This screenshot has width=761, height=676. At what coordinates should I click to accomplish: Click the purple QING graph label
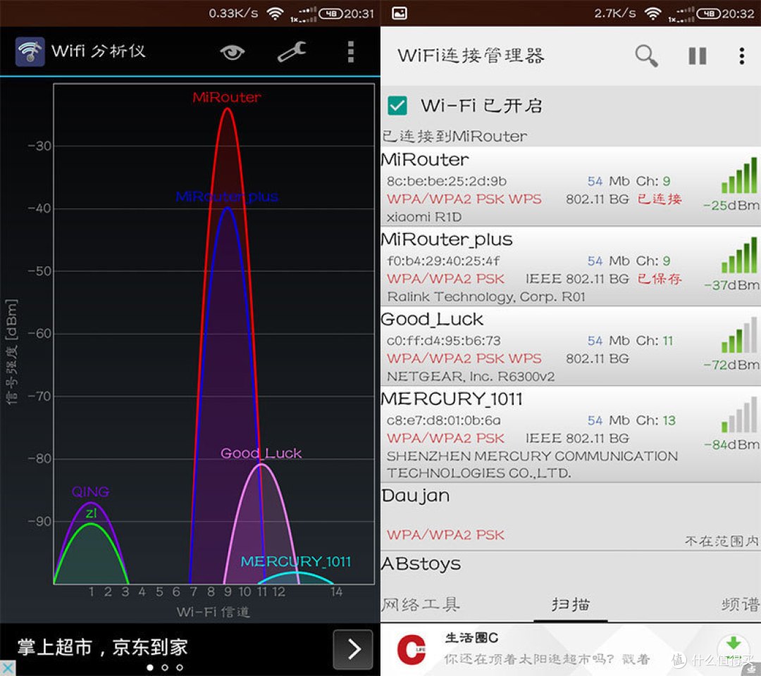pos(90,492)
